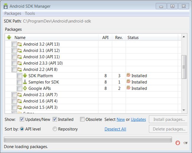Click the Android 2.2 (API 8) folder icon
Viewport: 192px width, 153px height.
19,70
